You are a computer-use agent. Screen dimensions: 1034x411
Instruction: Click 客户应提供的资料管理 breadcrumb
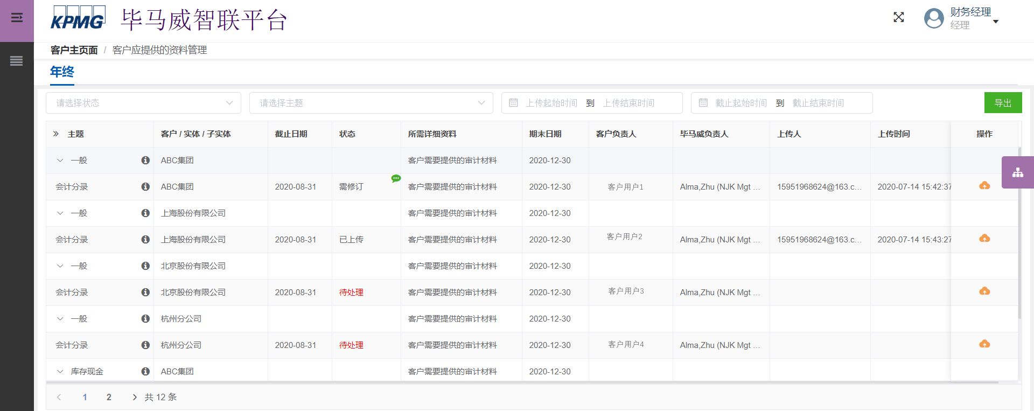point(159,50)
